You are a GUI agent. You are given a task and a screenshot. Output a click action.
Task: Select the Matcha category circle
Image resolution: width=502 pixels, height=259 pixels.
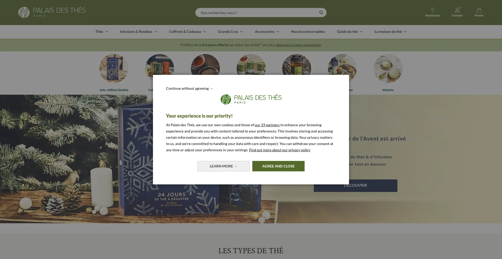tap(388, 68)
